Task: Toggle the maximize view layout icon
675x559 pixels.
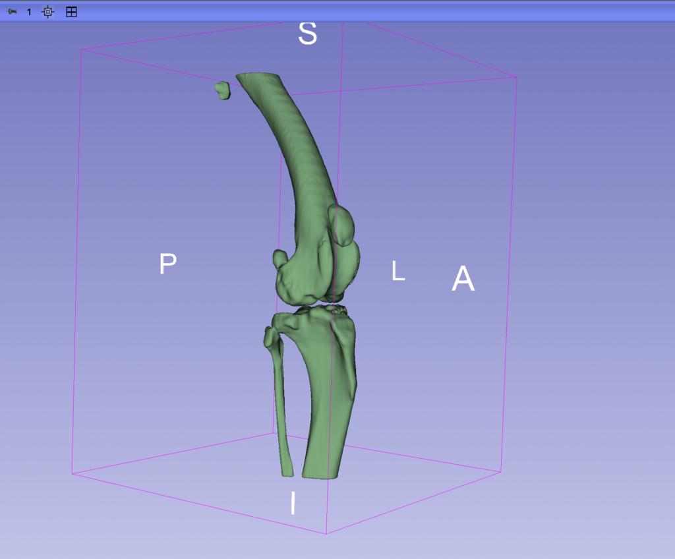Action: pyautogui.click(x=71, y=12)
